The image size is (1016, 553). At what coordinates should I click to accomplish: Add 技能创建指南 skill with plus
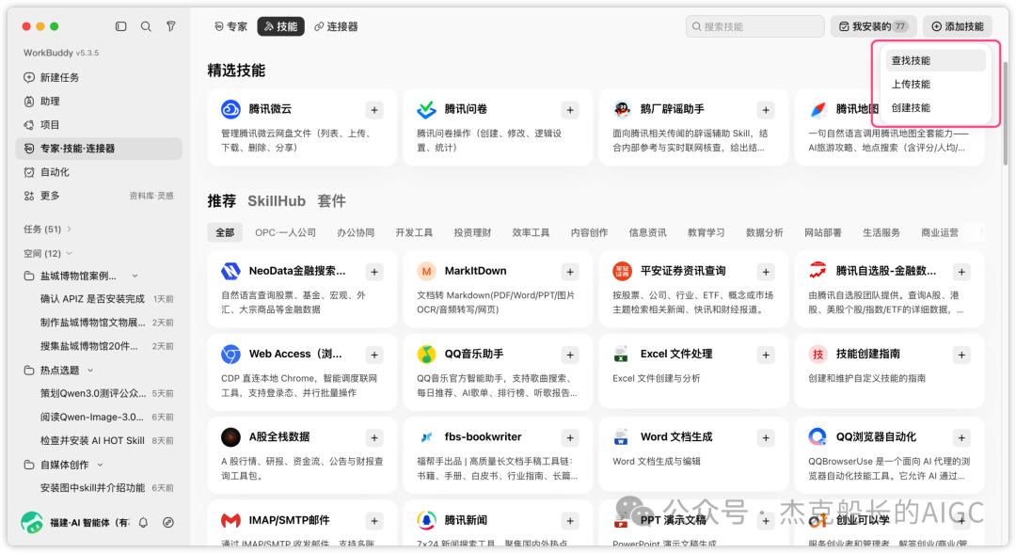point(960,355)
